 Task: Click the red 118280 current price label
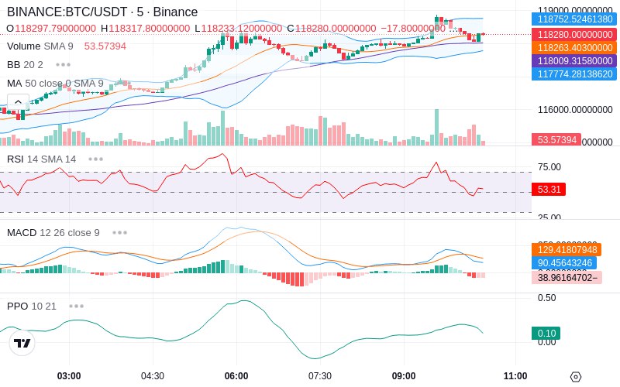574,34
